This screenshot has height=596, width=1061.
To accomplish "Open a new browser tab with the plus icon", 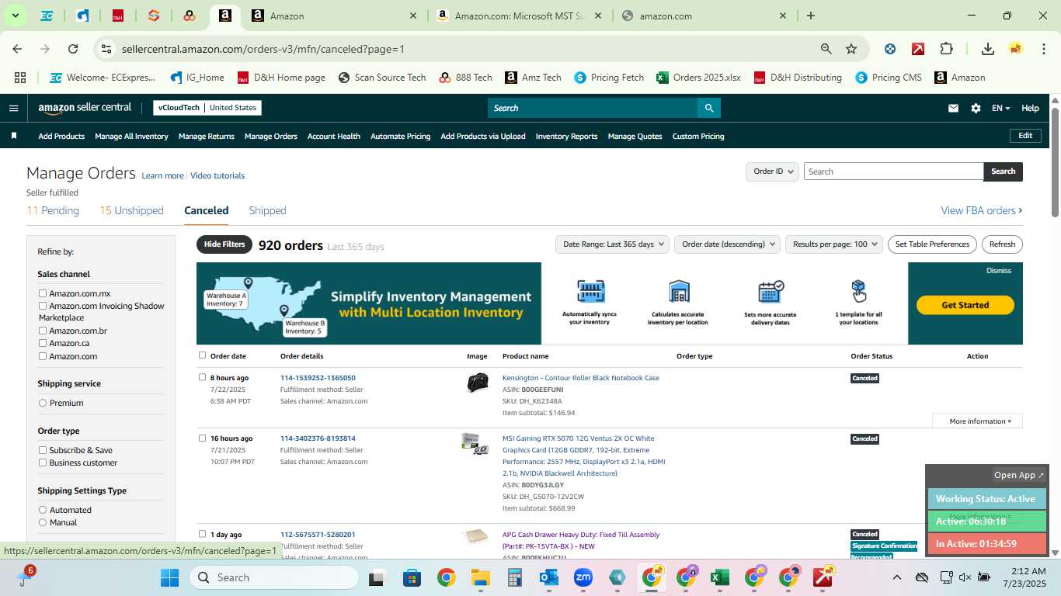I will pos(811,16).
